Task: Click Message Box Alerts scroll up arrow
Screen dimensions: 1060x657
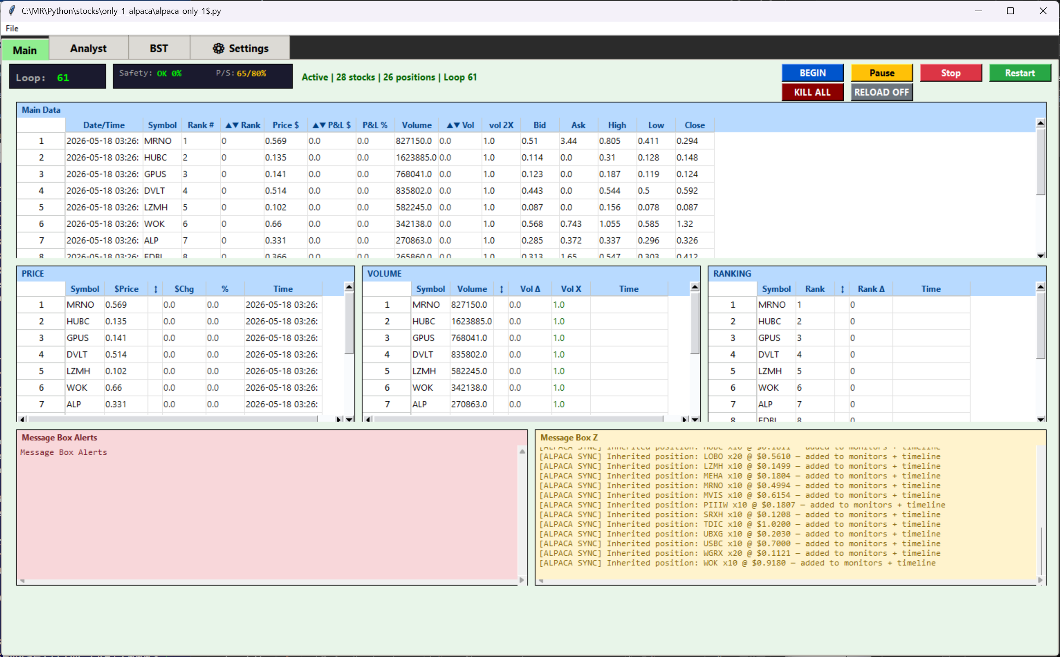Action: (x=522, y=452)
